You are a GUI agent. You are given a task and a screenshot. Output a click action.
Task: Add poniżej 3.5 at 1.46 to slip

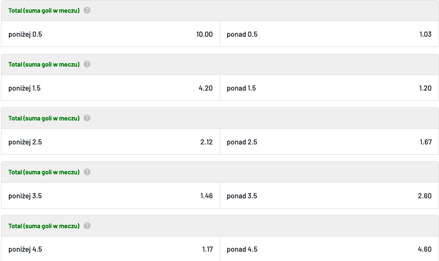click(111, 195)
